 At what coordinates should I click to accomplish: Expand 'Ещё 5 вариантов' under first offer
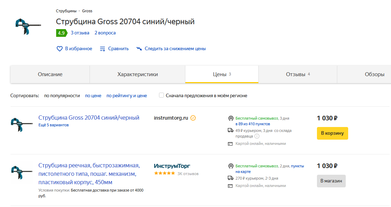pos(53,125)
